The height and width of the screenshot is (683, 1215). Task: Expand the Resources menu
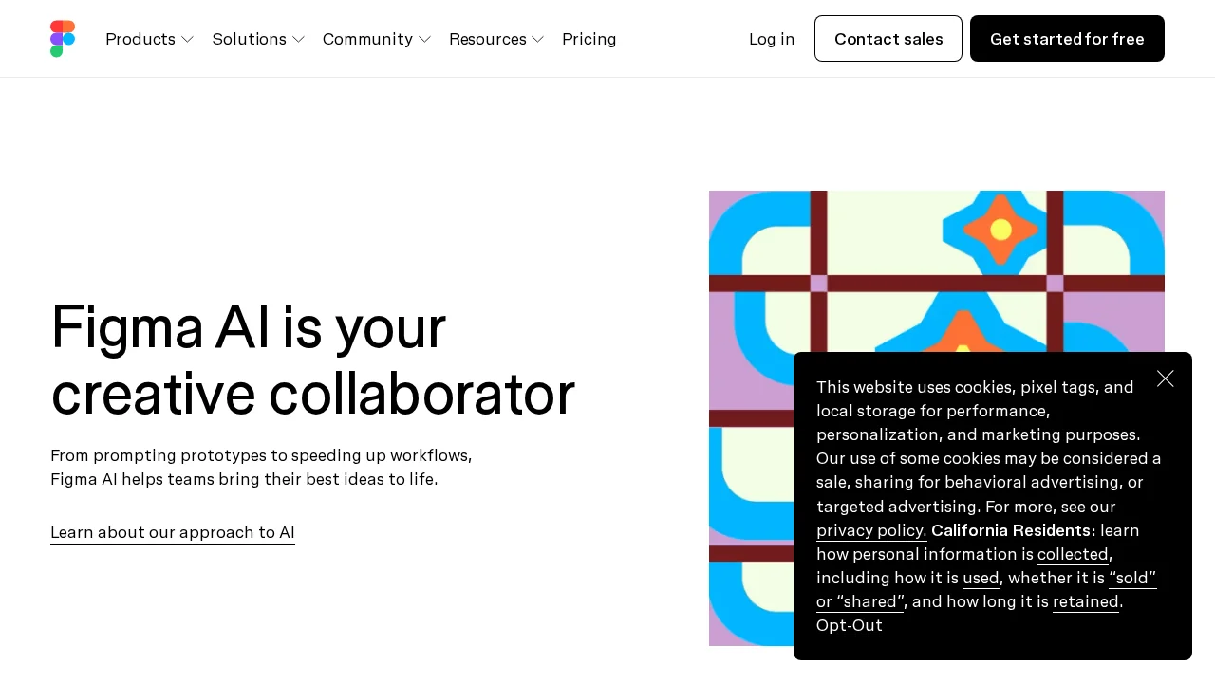point(488,39)
